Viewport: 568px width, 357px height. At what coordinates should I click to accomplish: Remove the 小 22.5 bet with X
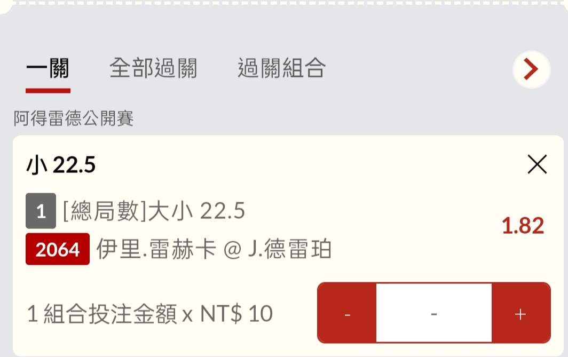pyautogui.click(x=537, y=165)
